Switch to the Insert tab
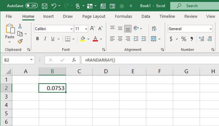The height and width of the screenshot is (126, 219). click(48, 16)
